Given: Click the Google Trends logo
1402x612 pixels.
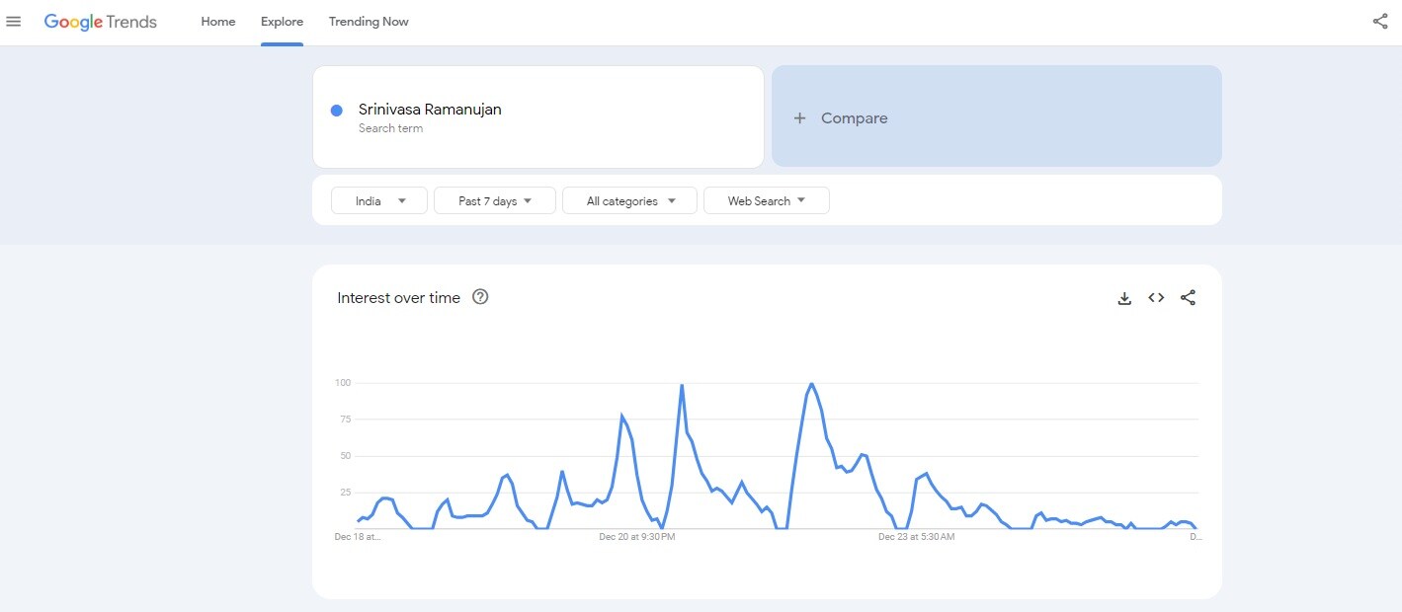Looking at the screenshot, I should (x=101, y=22).
